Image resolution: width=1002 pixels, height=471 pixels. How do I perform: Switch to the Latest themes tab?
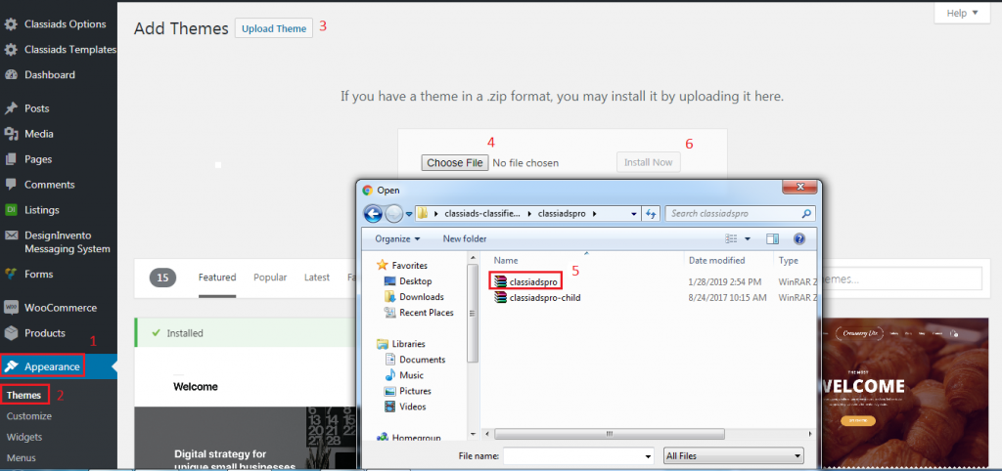click(x=317, y=278)
